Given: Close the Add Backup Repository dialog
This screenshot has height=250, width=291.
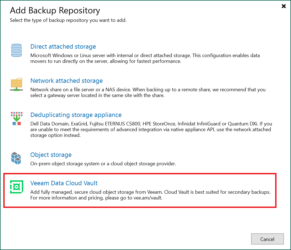Looking at the screenshot, I should [x=284, y=6].
